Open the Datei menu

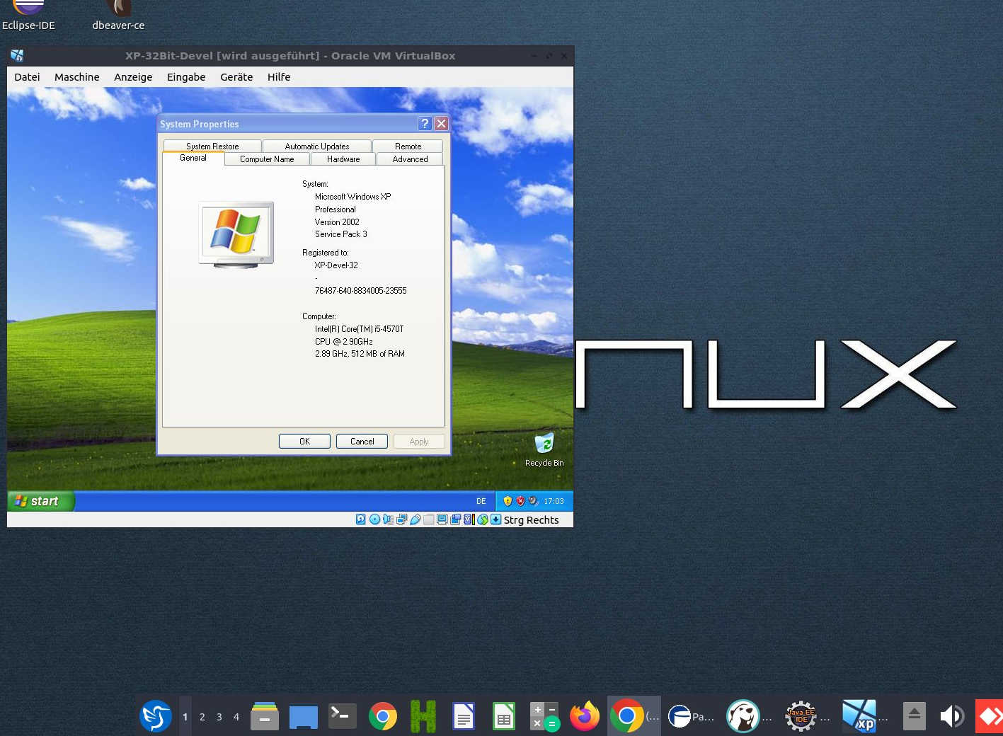[27, 77]
